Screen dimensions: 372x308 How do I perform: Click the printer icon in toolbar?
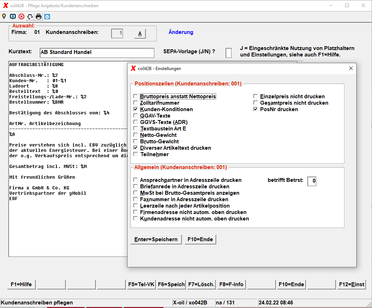pos(39,16)
